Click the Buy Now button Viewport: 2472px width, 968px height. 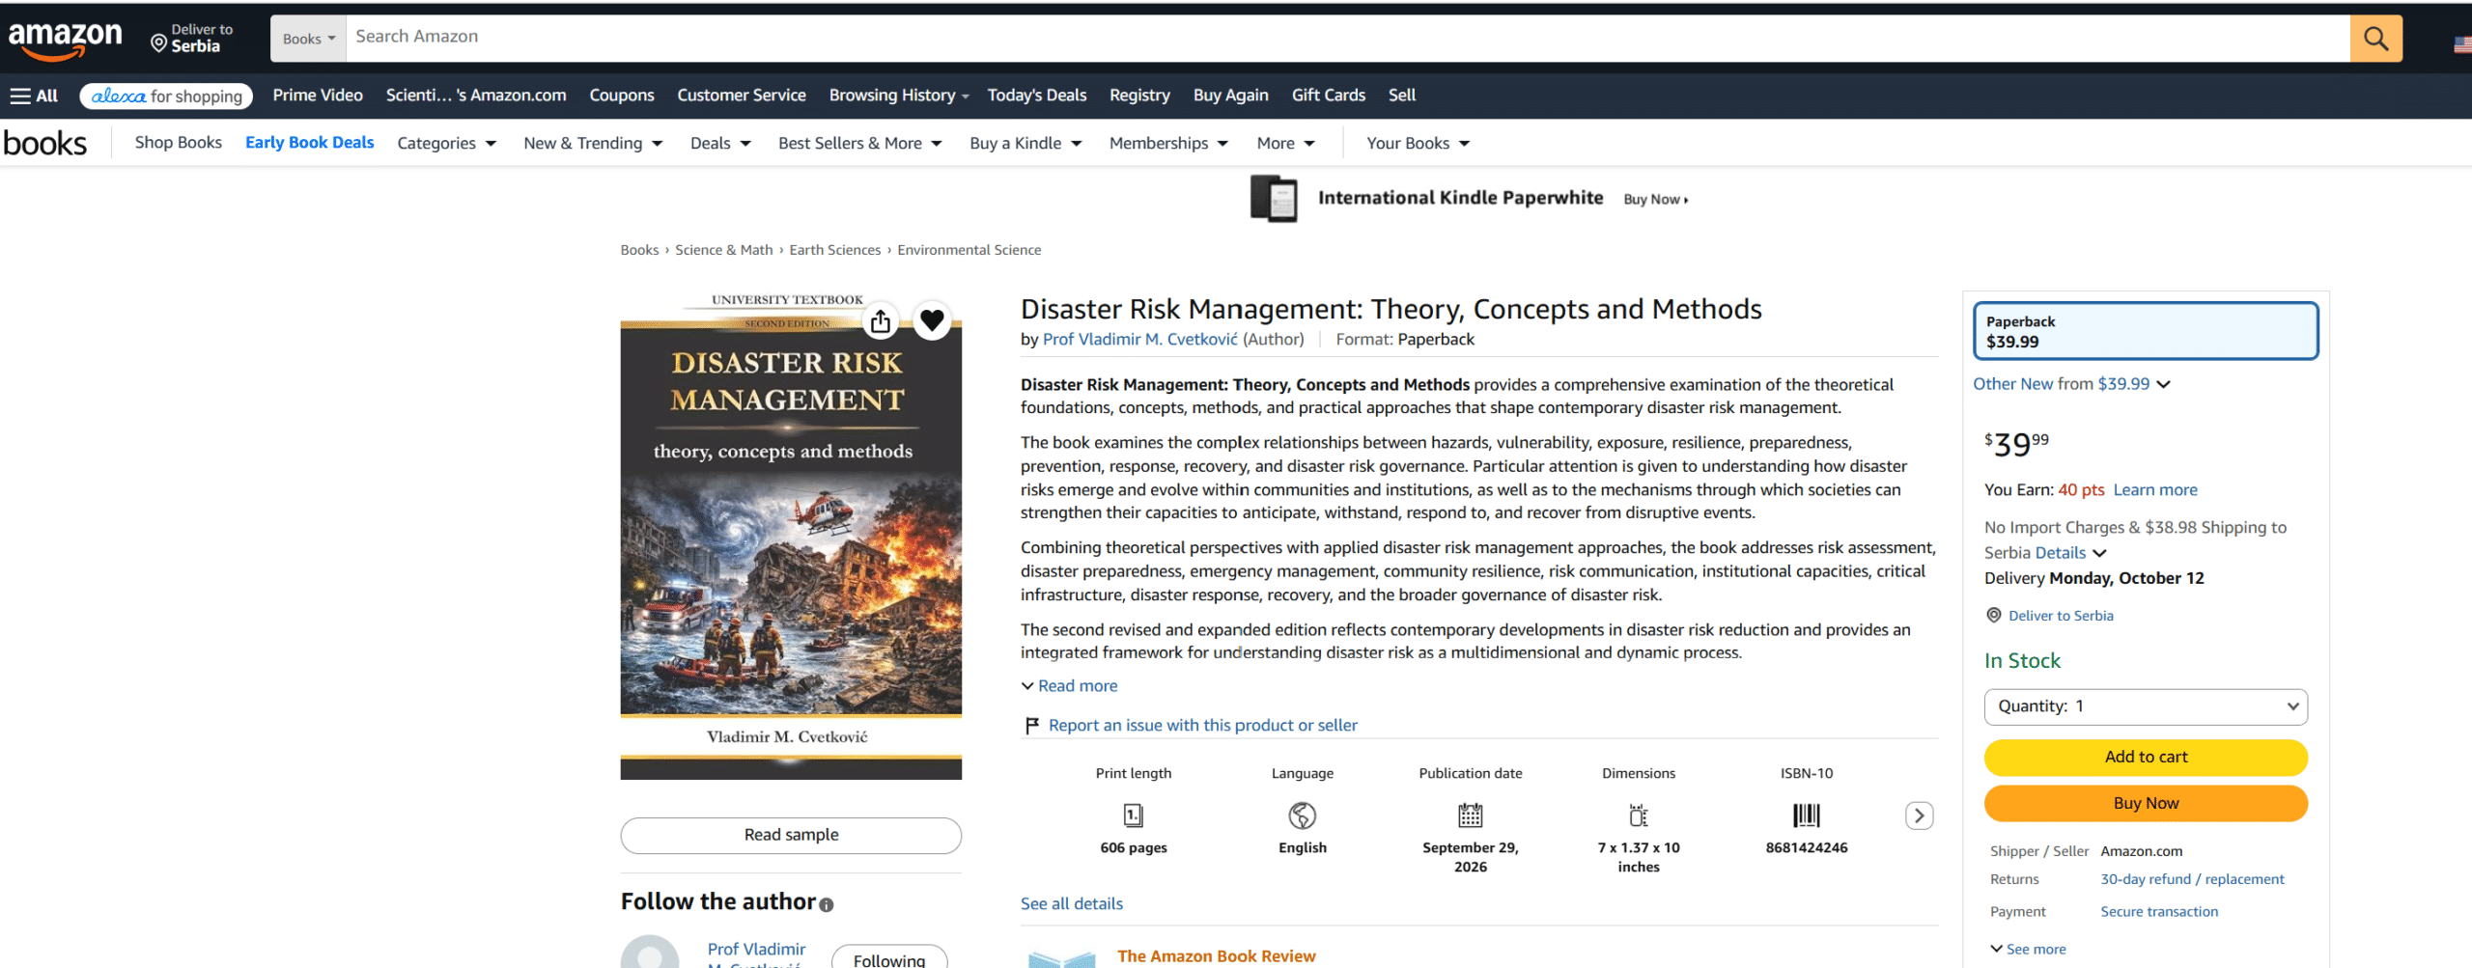2146,803
